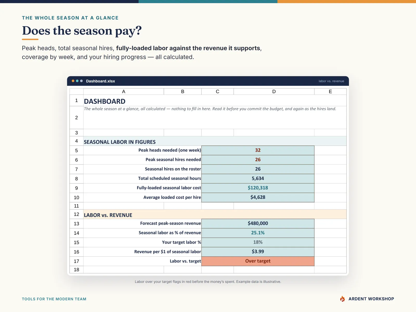Click the 25.1% labor percent cell
The image size is (416, 312).
(x=258, y=233)
